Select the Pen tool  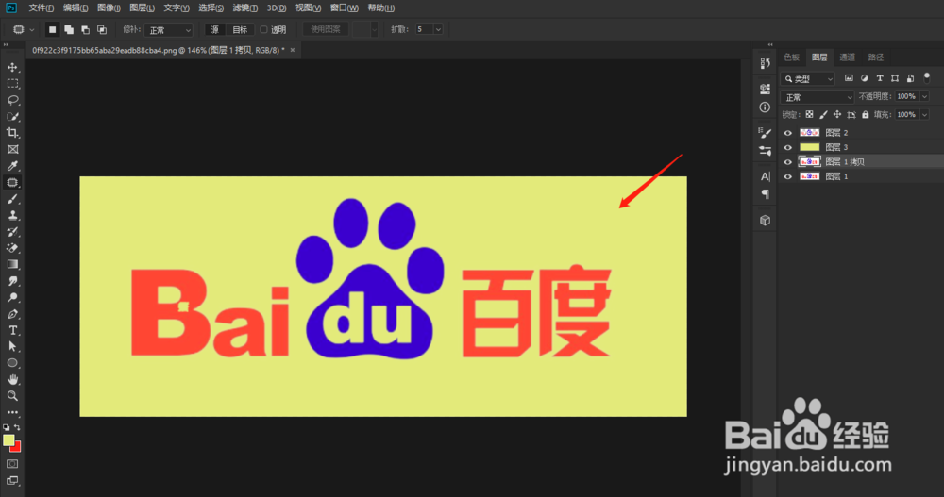(x=12, y=314)
